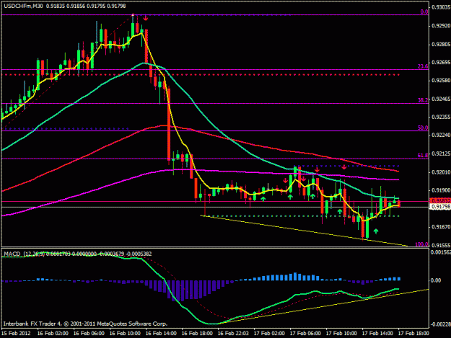
Task: Click the 0.92695 price axis value
Action: pyautogui.click(x=441, y=62)
